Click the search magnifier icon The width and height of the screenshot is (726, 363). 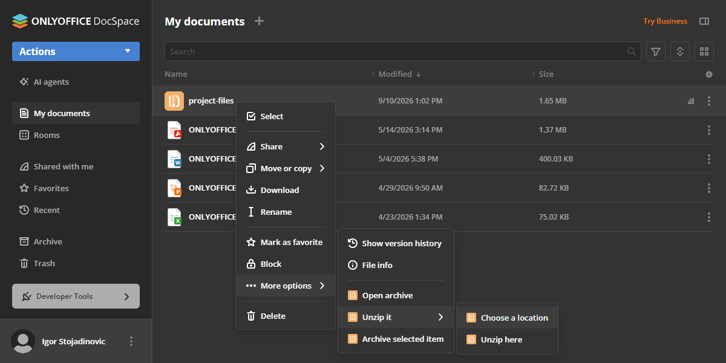click(x=632, y=51)
